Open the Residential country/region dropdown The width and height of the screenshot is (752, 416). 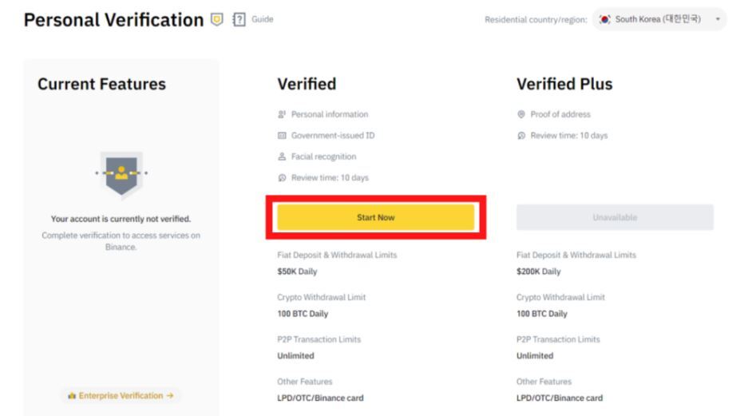click(x=659, y=19)
